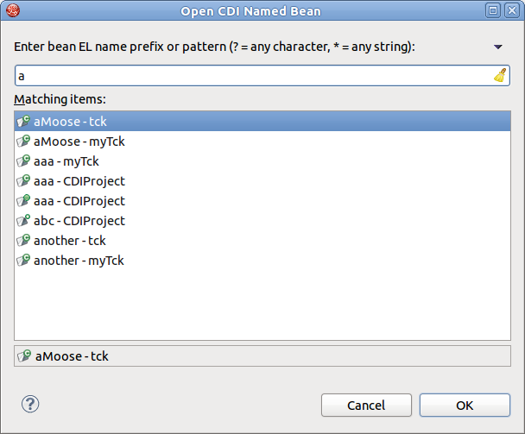
Task: Confirm selection with the OK button
Action: pyautogui.click(x=465, y=405)
